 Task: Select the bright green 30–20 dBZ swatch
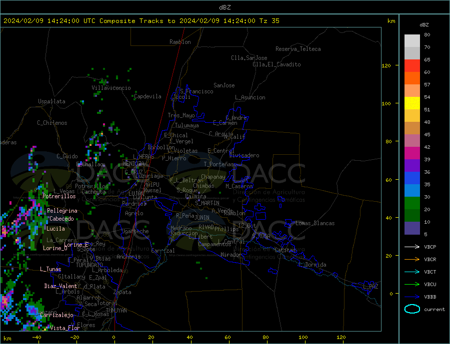(412, 203)
